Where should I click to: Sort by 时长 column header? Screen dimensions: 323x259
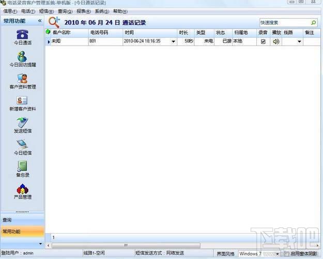(186, 33)
